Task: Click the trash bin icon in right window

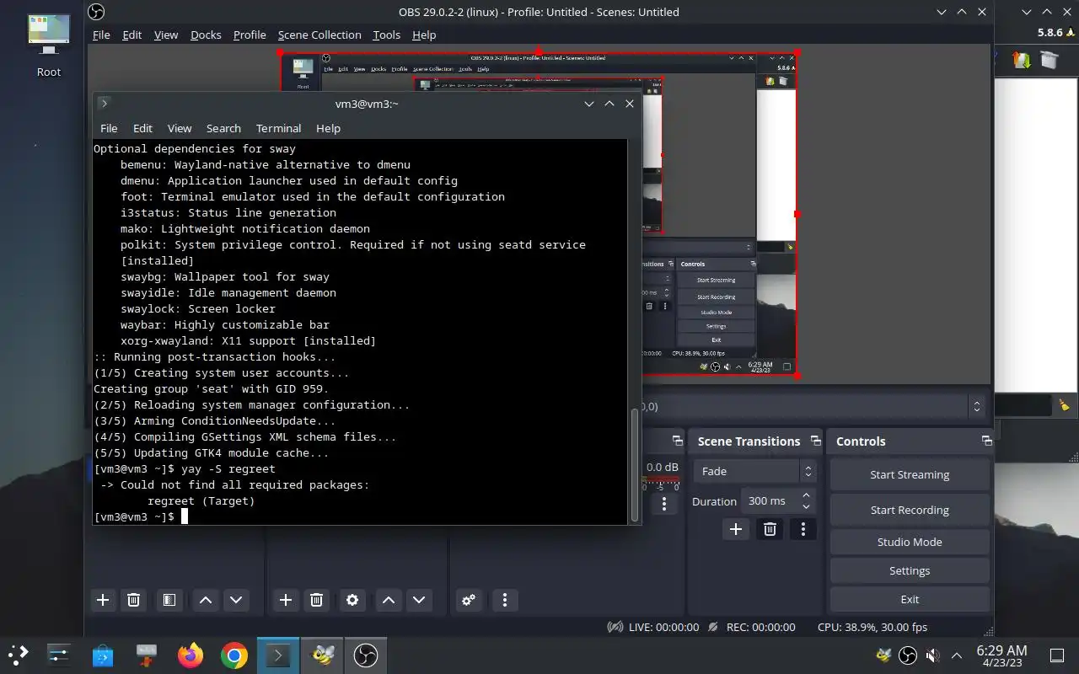Action: [x=1049, y=60]
